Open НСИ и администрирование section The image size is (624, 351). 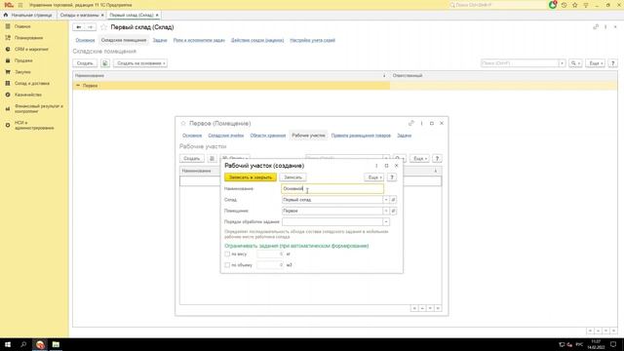pos(34,125)
